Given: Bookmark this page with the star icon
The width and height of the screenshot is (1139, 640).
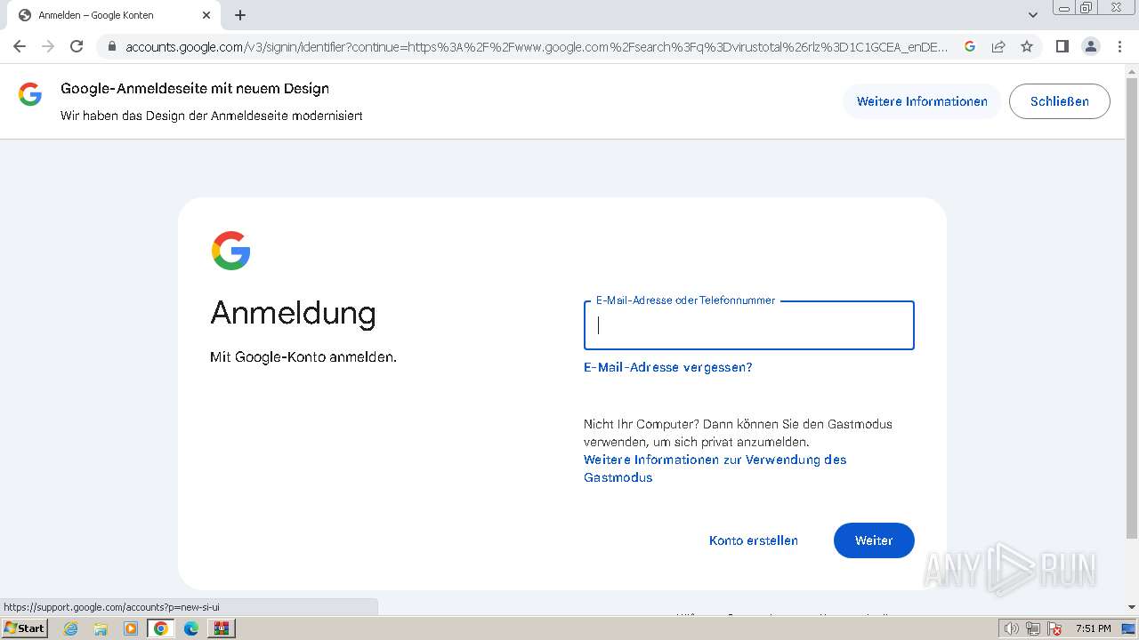Looking at the screenshot, I should 1027,46.
